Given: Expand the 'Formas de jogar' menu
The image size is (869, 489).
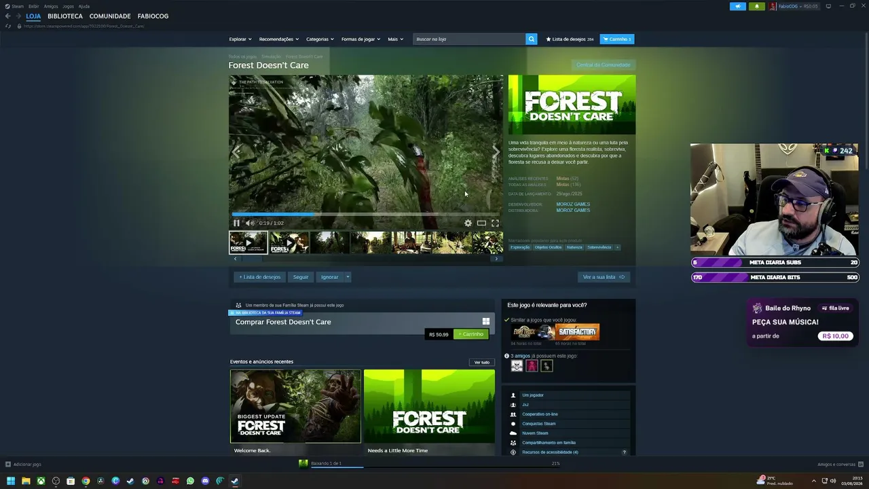Looking at the screenshot, I should (360, 39).
